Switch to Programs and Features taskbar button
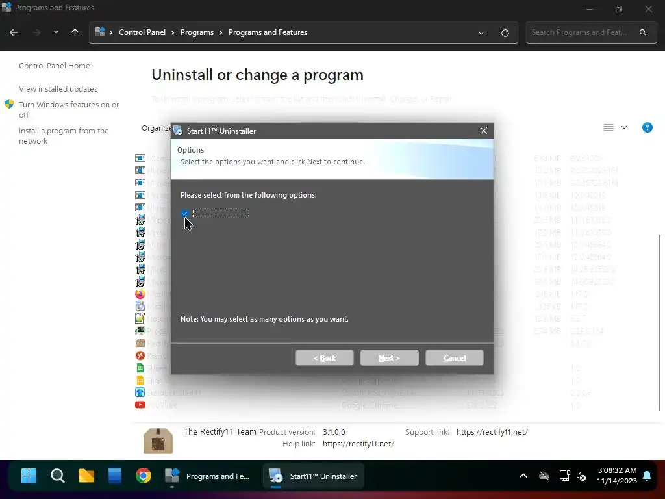Screen dimensions: 665x499 pos(208,476)
